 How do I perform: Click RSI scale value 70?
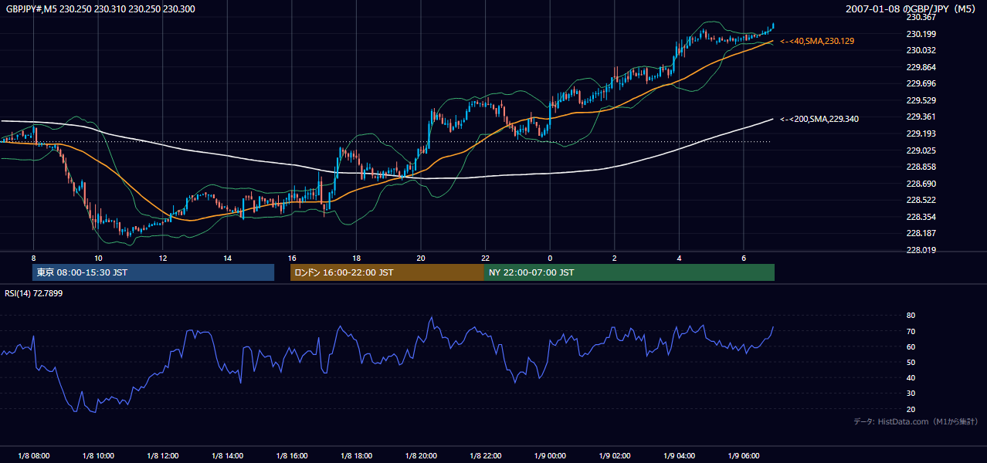(911, 331)
